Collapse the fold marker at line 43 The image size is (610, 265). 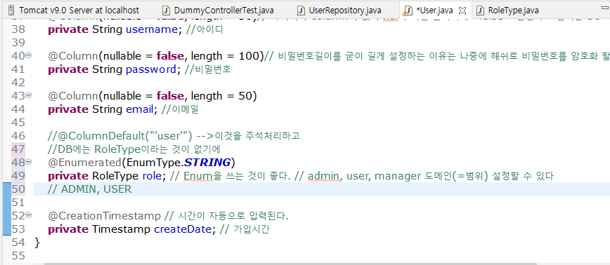(x=28, y=95)
